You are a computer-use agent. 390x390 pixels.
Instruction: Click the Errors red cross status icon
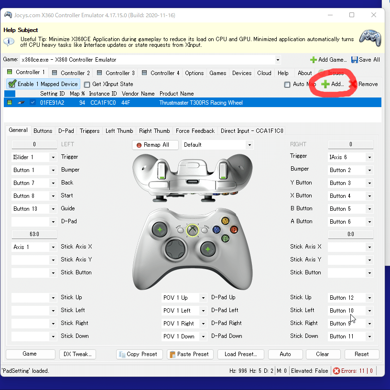click(336, 371)
